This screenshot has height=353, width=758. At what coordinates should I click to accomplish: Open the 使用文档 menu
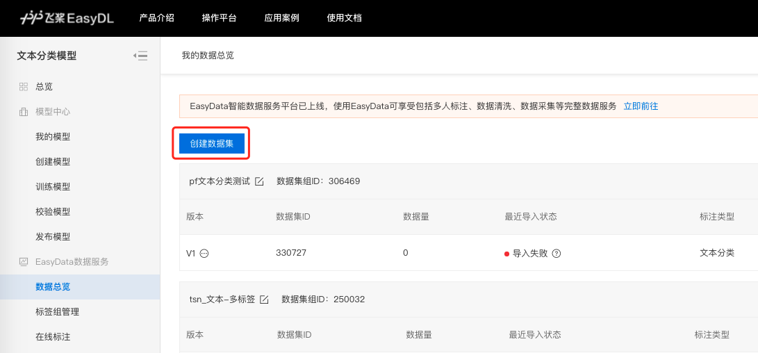point(344,18)
